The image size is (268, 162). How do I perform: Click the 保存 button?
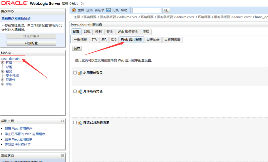[77, 48]
